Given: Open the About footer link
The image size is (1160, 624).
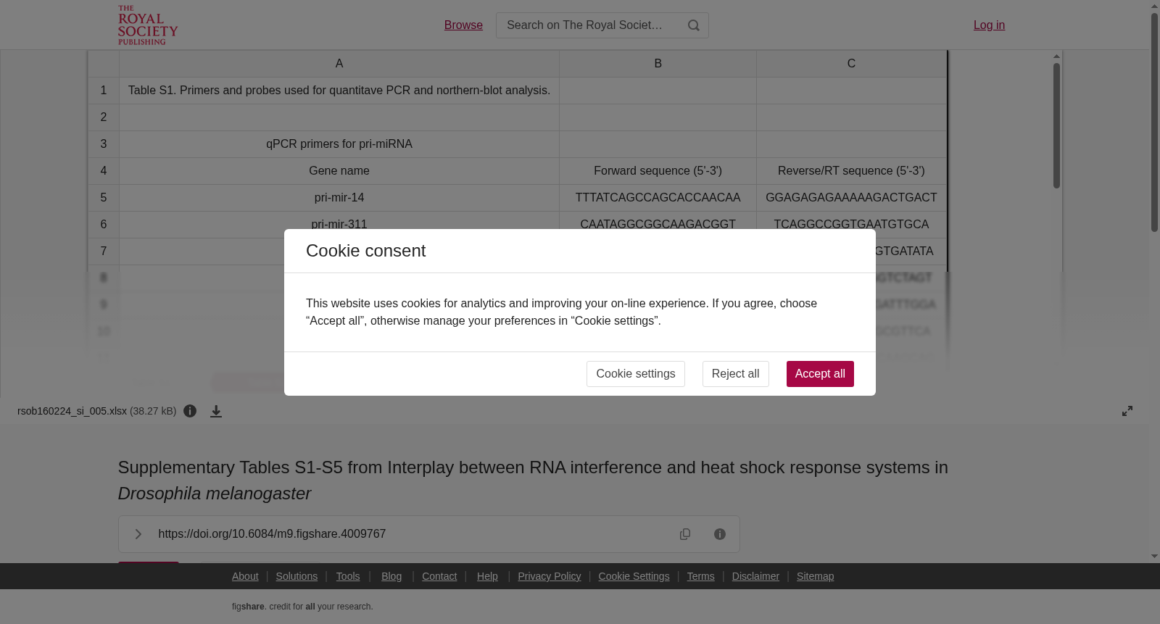Looking at the screenshot, I should tap(245, 576).
